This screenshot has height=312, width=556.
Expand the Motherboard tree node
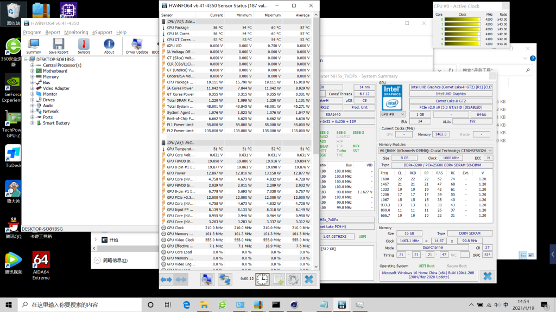[x=32, y=71]
